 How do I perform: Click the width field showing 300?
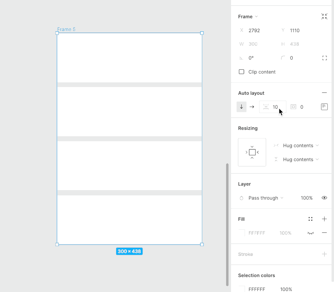[x=253, y=44]
